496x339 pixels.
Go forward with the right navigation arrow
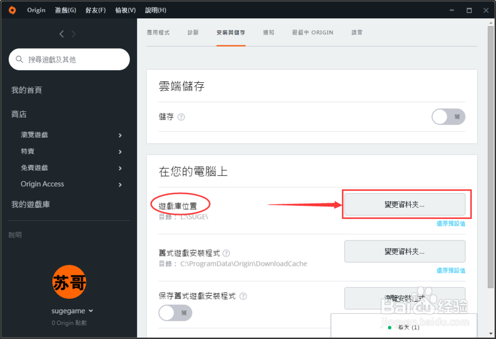tap(73, 34)
